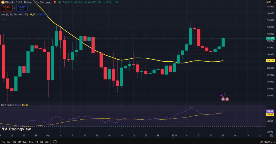This screenshot has width=276, height=144.
Task: Click the purple 58.58 RSI scale label
Action: pos(270,111)
